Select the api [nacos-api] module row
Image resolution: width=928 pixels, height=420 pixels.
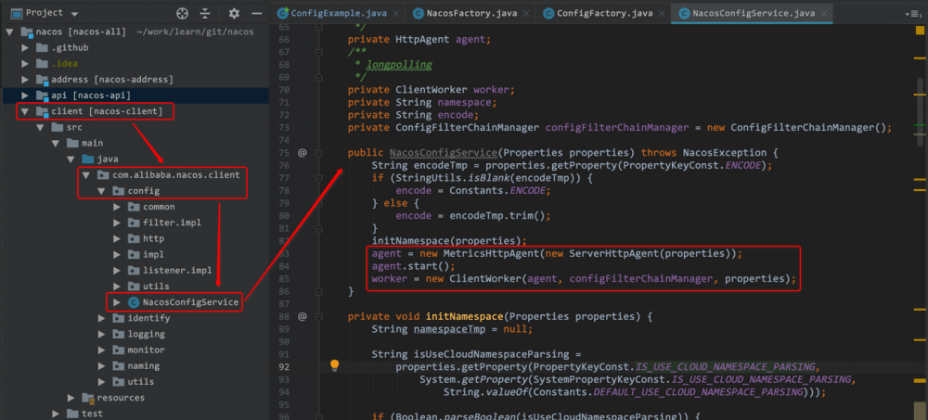[135, 95]
